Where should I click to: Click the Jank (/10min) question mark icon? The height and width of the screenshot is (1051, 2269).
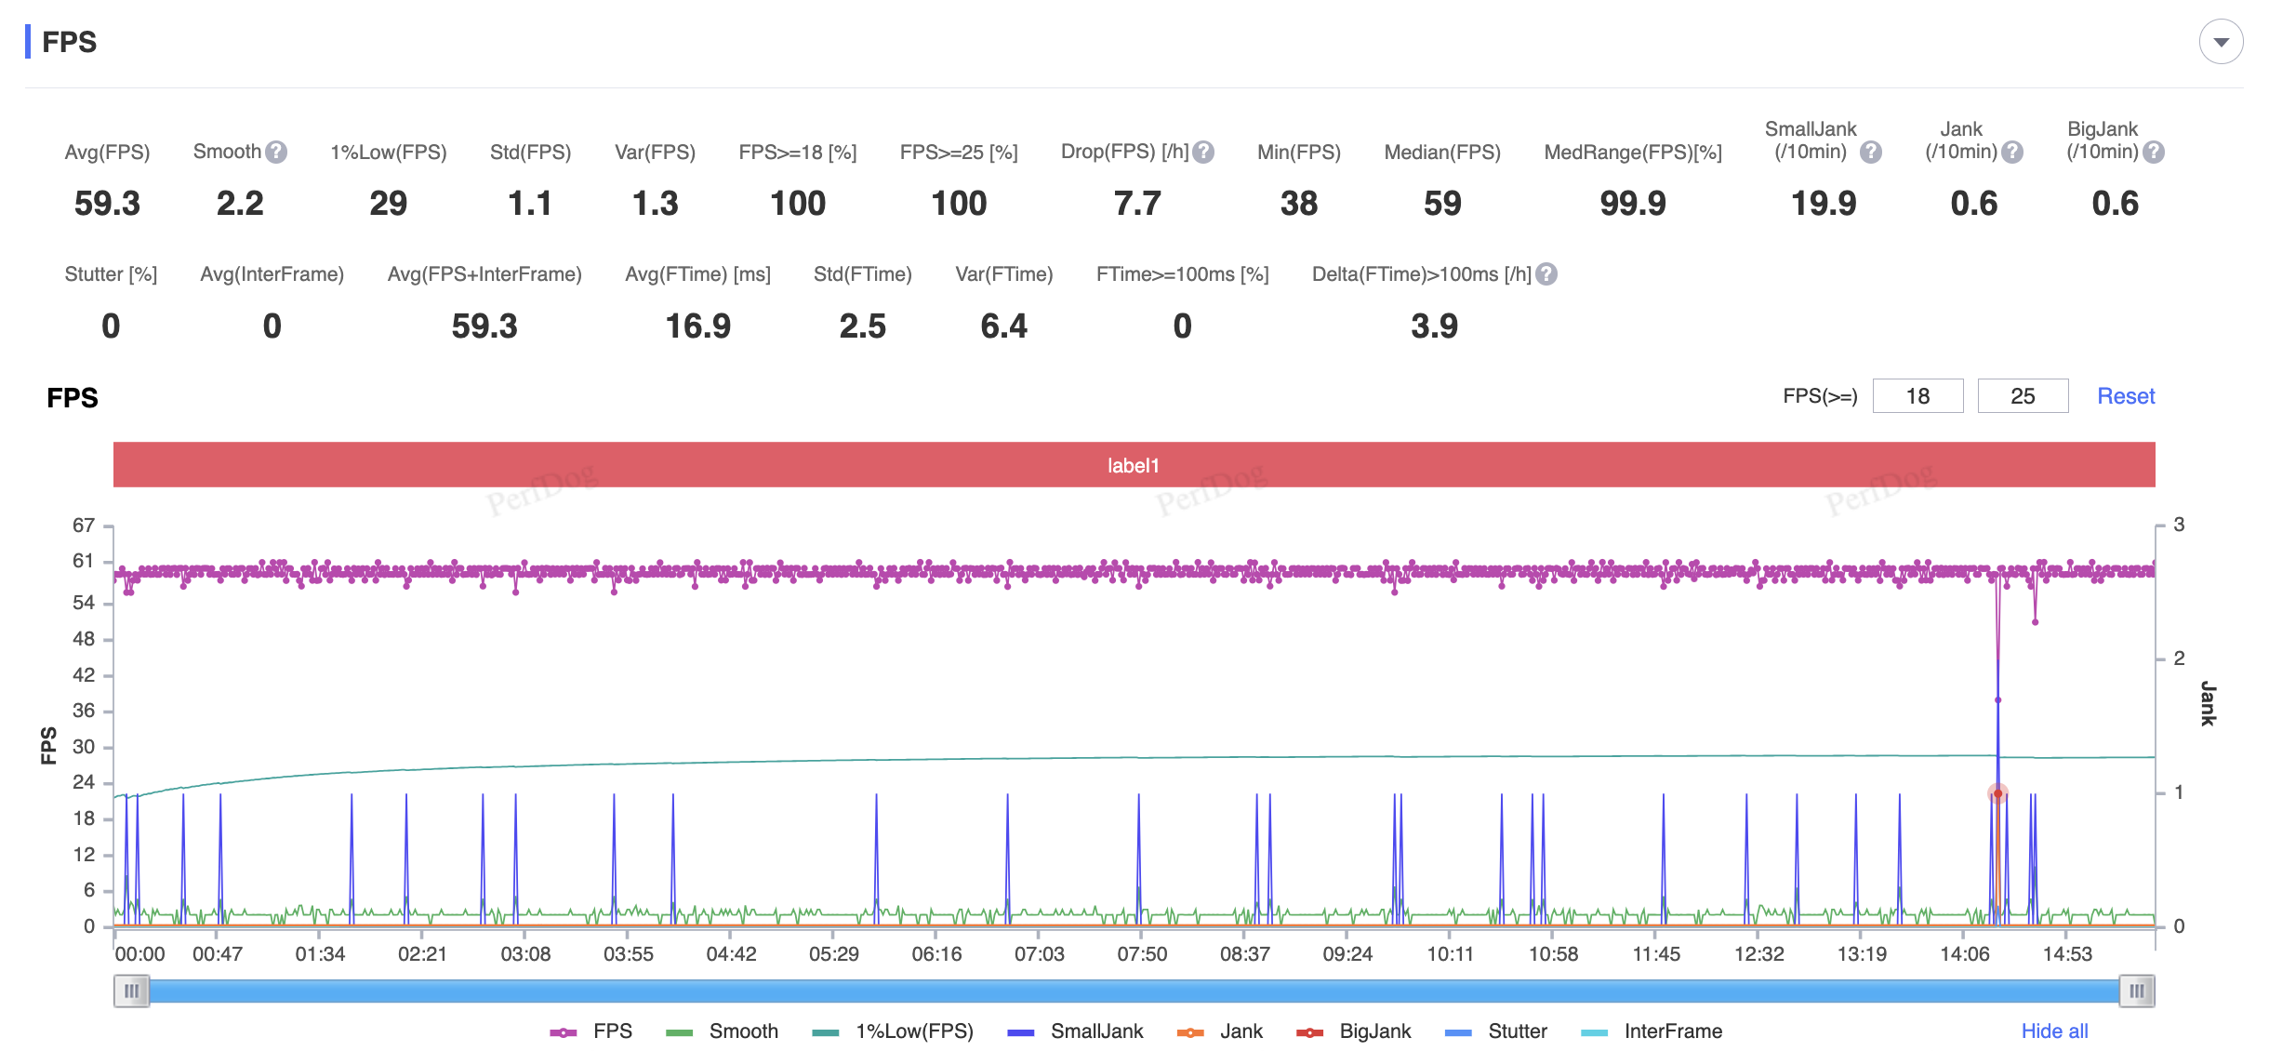(2012, 152)
